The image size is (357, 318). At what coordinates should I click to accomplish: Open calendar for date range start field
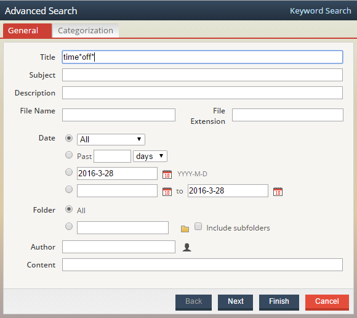pos(167,192)
